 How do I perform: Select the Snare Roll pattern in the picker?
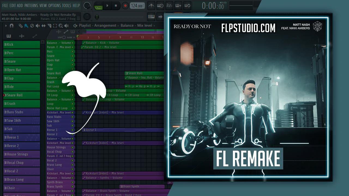pyautogui.click(x=22, y=95)
